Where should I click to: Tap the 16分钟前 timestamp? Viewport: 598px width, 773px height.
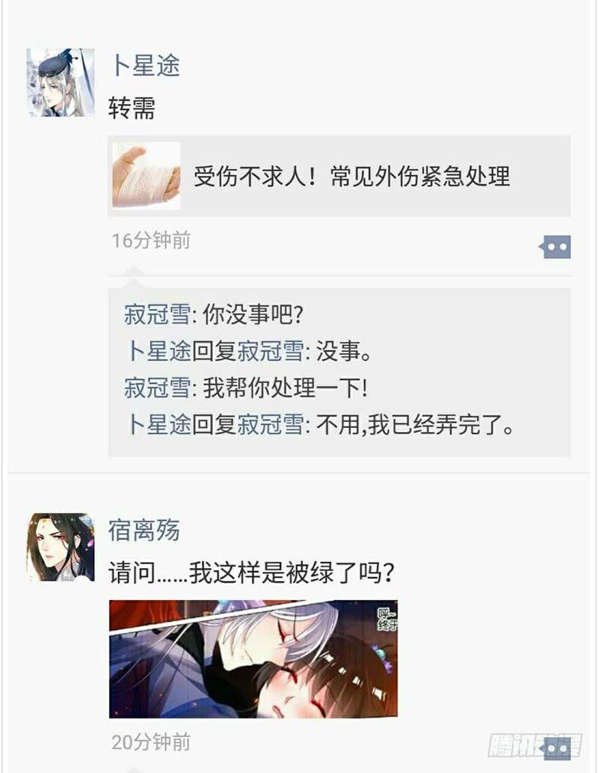tap(151, 240)
